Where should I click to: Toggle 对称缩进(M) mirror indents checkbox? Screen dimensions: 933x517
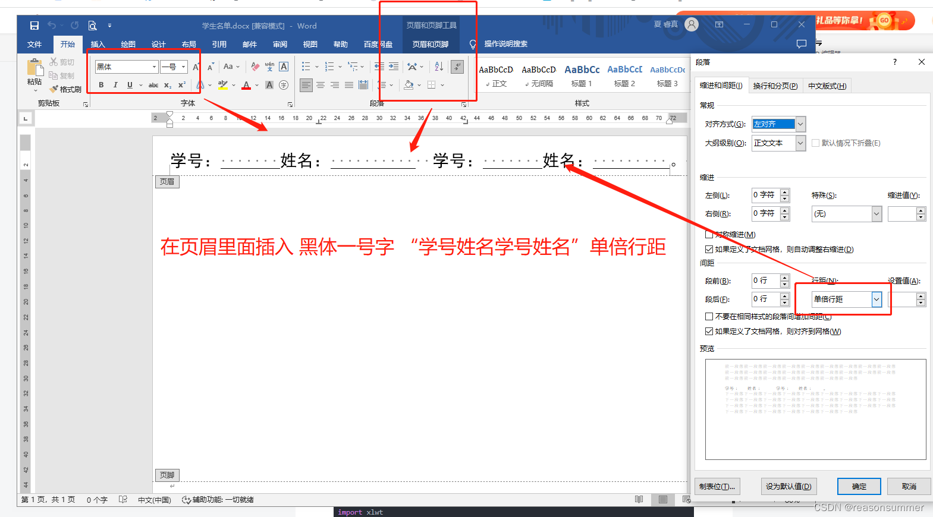coord(709,235)
